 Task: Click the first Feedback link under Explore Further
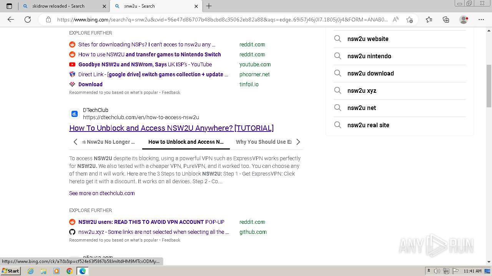click(x=171, y=92)
